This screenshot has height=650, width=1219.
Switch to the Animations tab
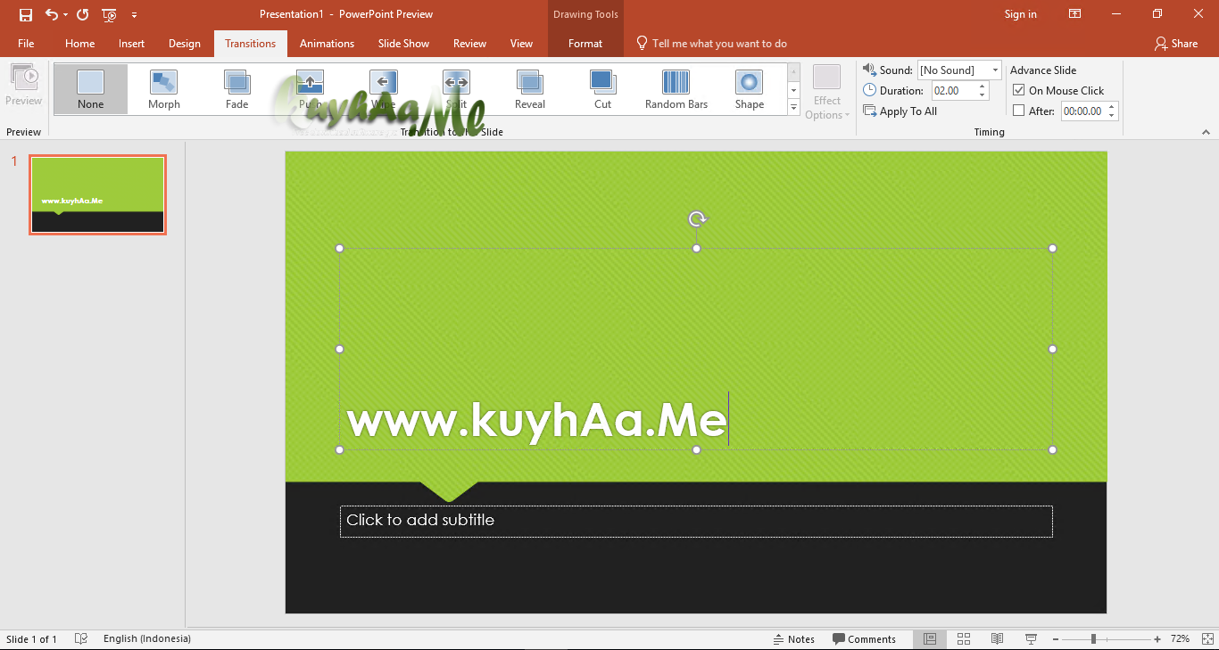327,44
